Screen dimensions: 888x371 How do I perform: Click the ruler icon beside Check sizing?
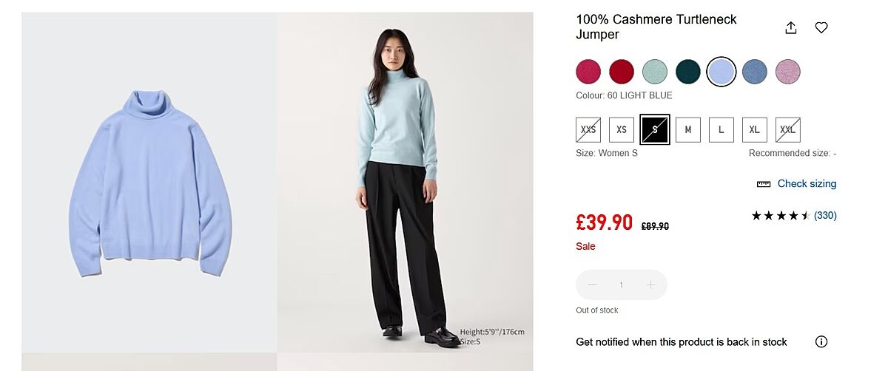[x=764, y=184]
